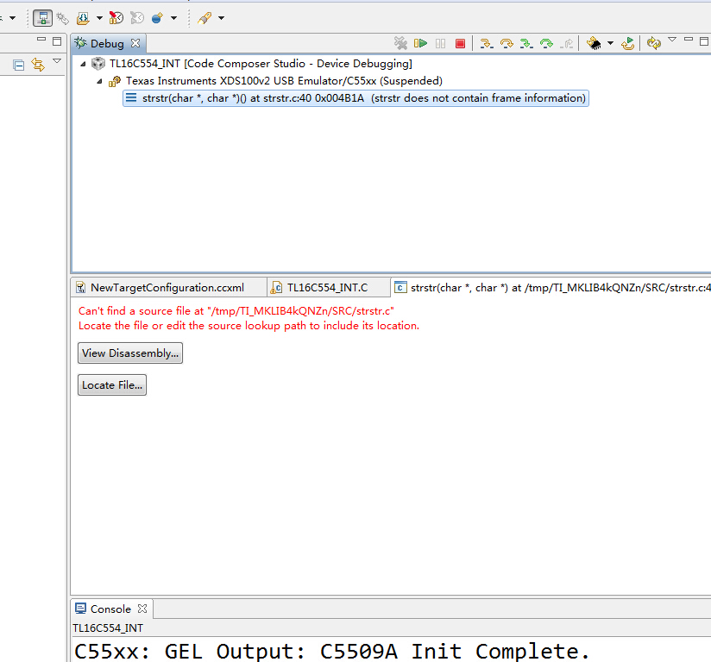Collapse the TL16C554_INT debug tree node
Viewport: 711px width, 662px height.
pos(83,64)
